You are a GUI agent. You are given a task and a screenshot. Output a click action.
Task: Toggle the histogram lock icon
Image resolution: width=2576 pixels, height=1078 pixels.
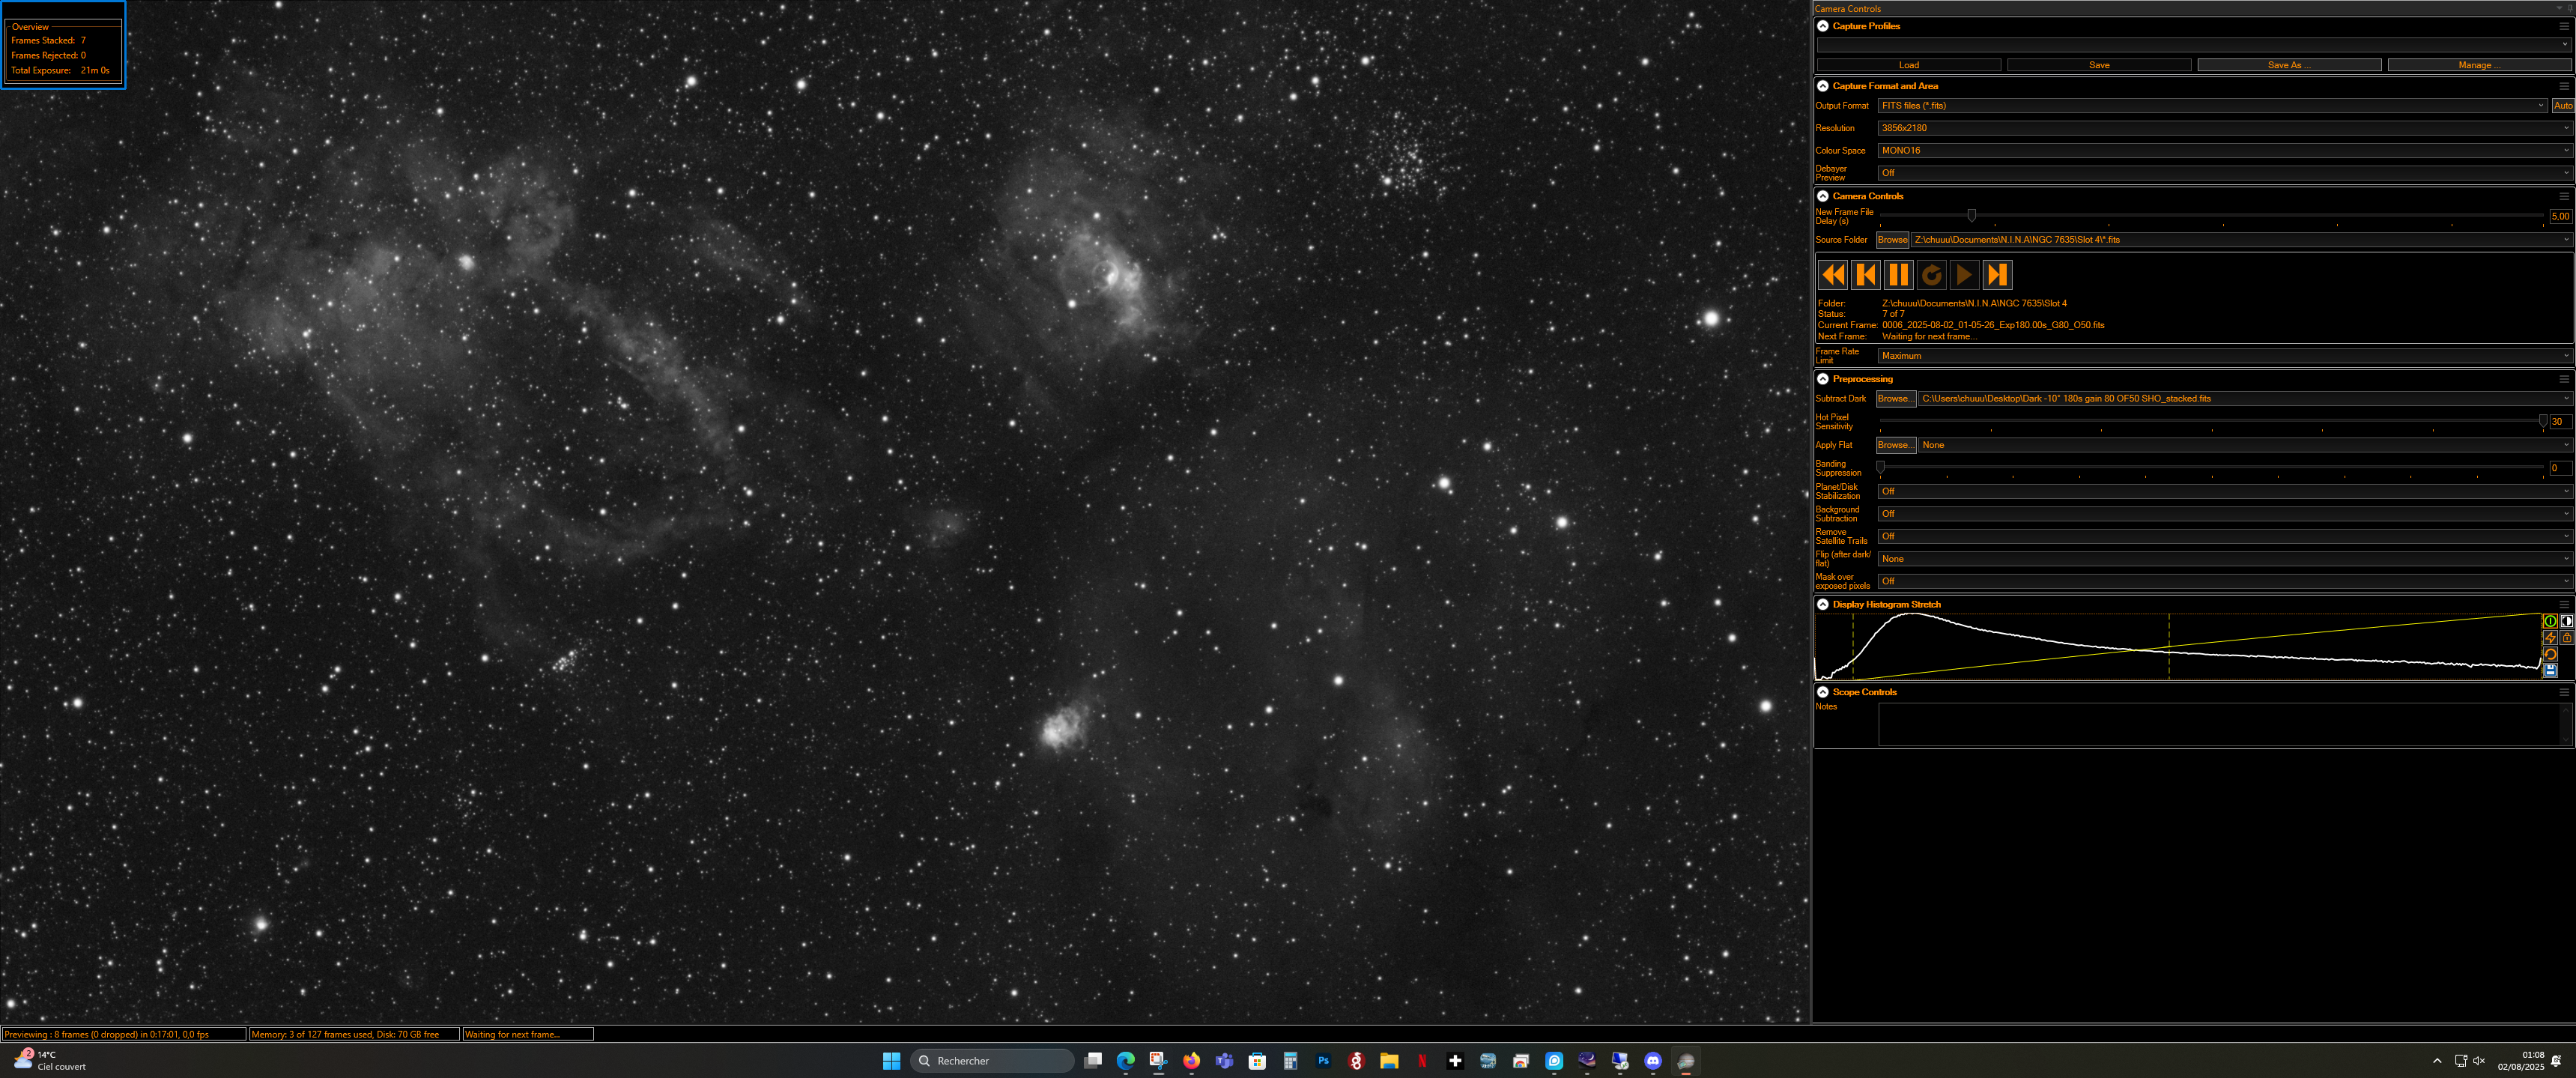click(x=2566, y=638)
